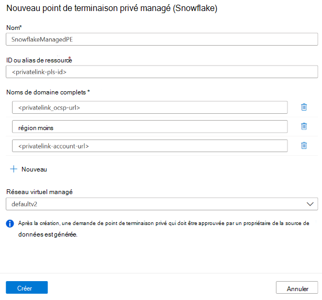Click the Créer button
The height and width of the screenshot is (300, 322).
(x=27, y=287)
